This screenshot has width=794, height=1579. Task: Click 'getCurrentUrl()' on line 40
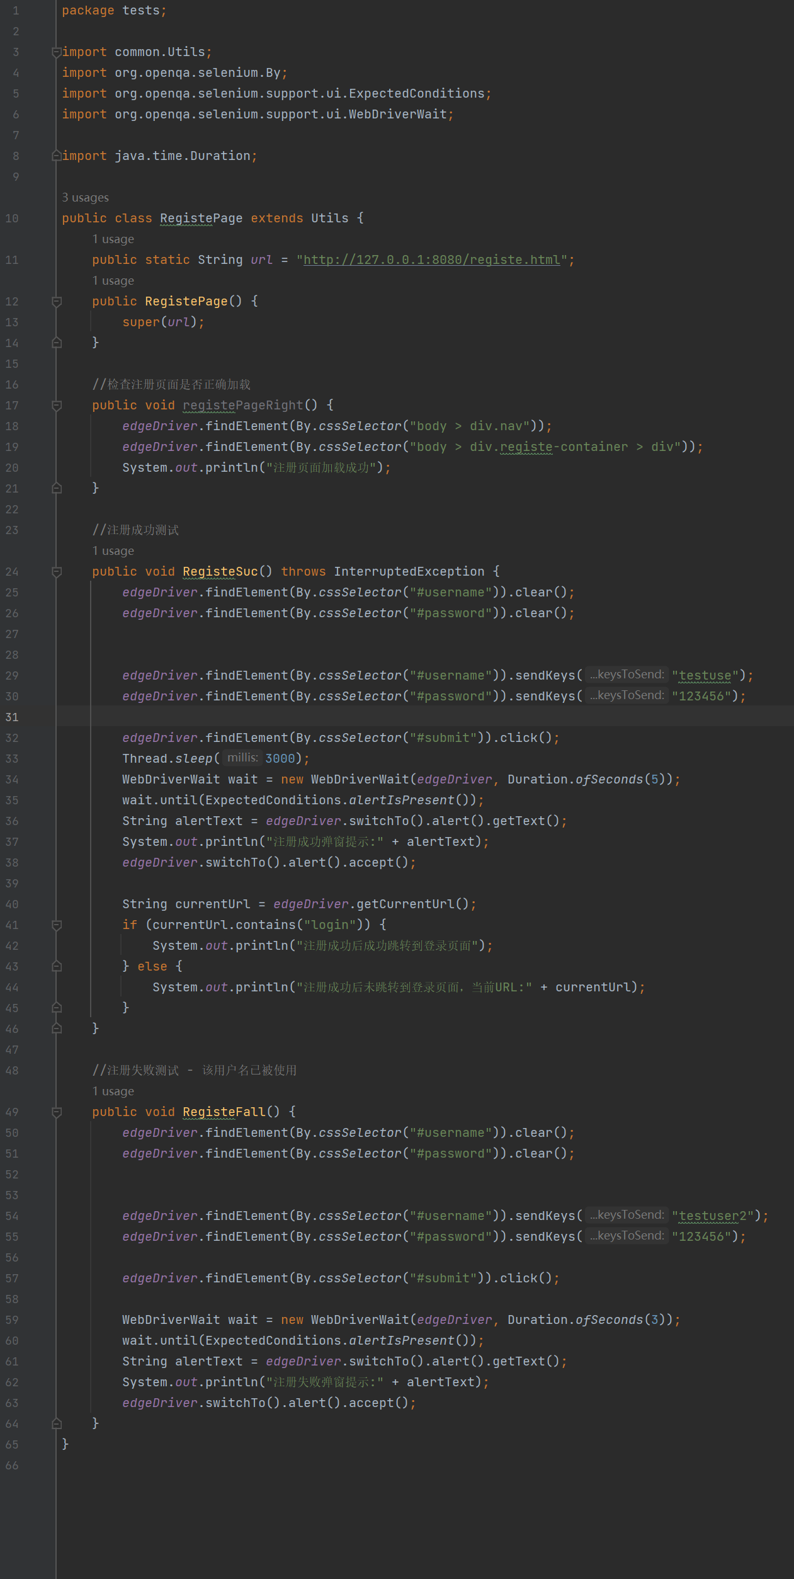412,904
